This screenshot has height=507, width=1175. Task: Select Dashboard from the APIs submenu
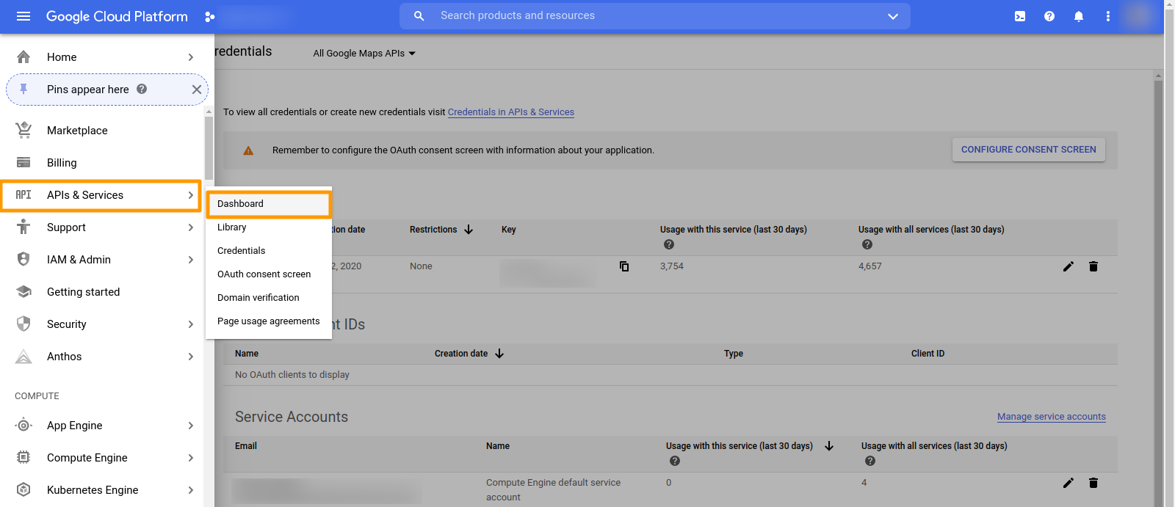[240, 204]
